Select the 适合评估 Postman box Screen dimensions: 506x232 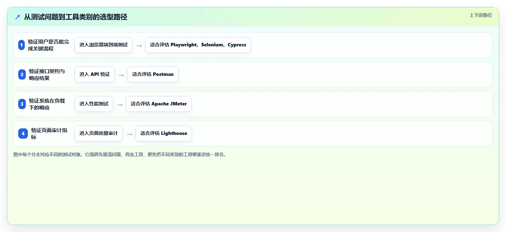[x=153, y=74]
